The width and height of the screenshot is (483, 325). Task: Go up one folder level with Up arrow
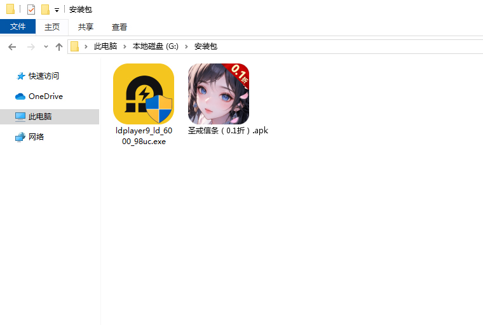(59, 46)
